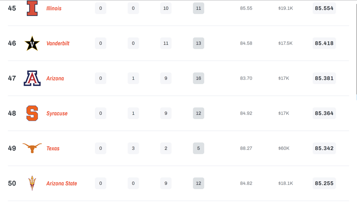Viewport: 357px width, 202px height.
Task: Click Illinois total commits badge 11
Action: pos(198,8)
